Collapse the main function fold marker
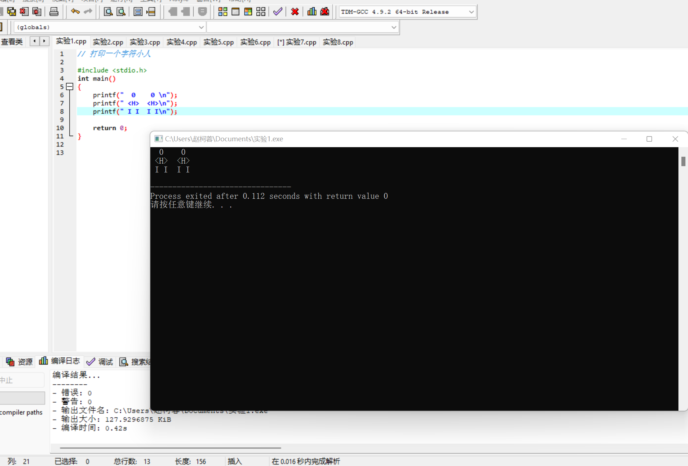The height and width of the screenshot is (466, 688). (x=70, y=87)
